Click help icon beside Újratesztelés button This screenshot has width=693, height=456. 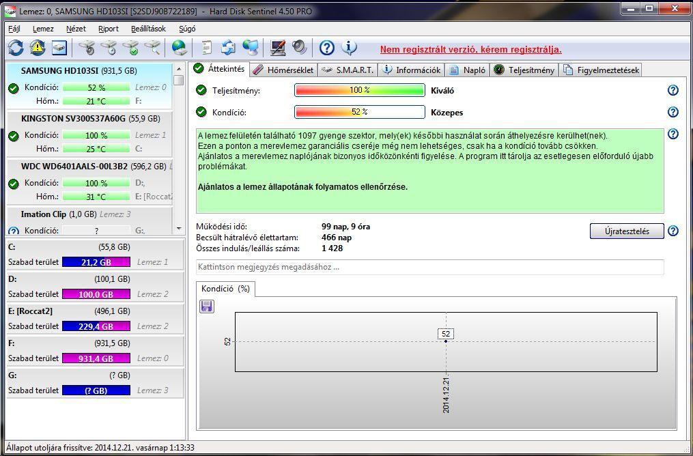(673, 231)
